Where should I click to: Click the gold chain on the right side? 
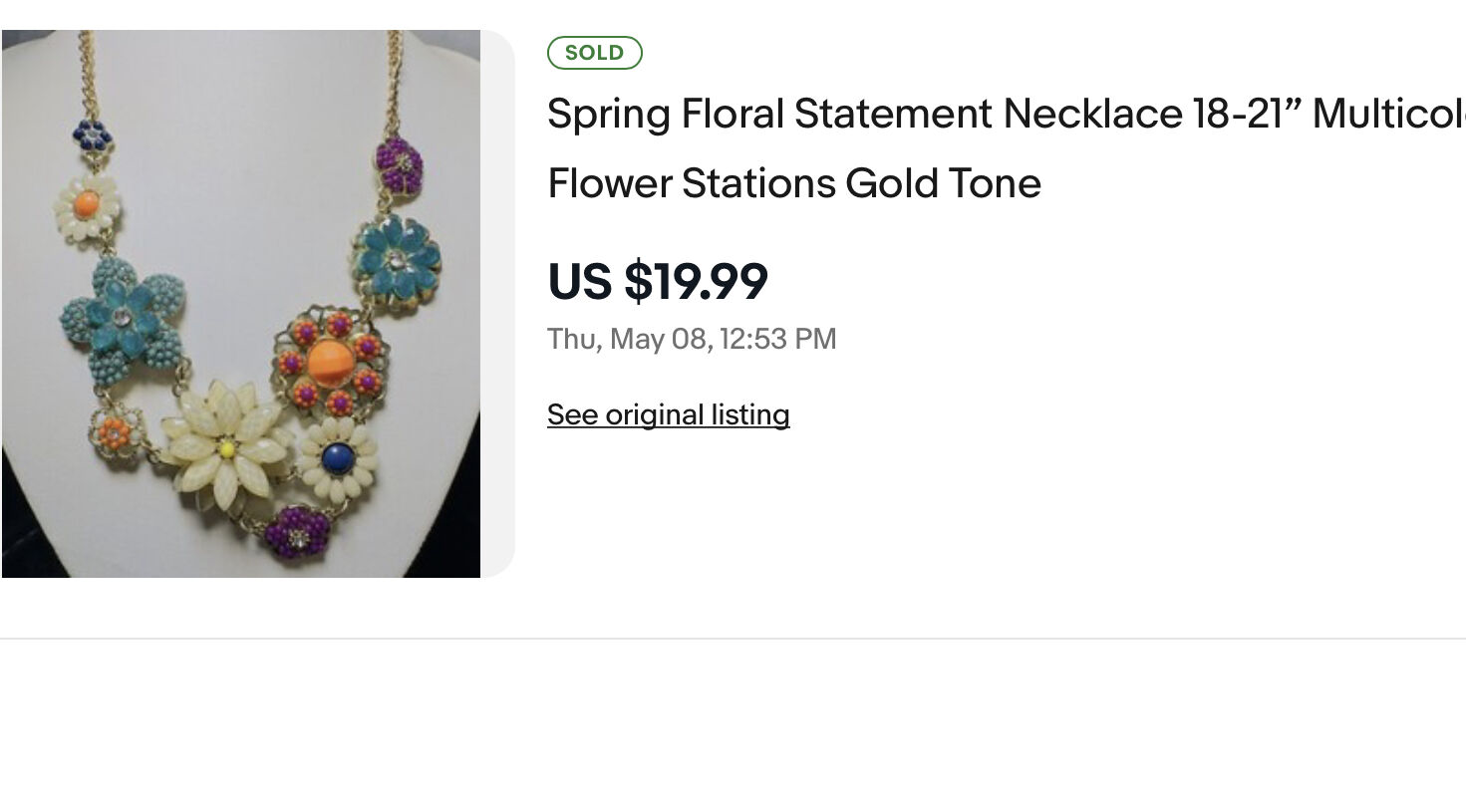click(396, 80)
